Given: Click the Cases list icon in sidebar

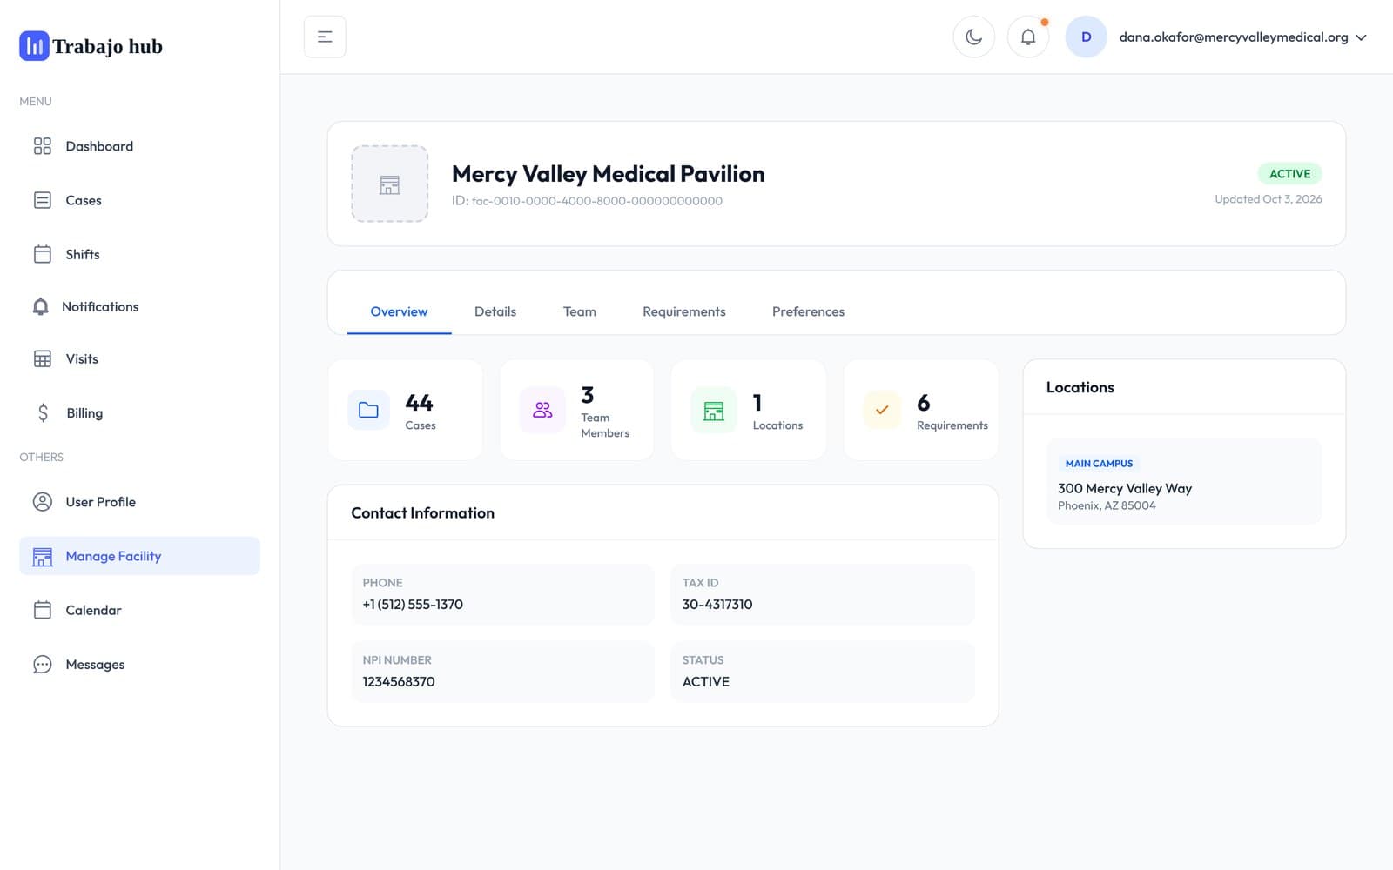Looking at the screenshot, I should (42, 200).
